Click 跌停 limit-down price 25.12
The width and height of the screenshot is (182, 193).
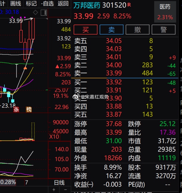pyautogui.click(x=167, y=124)
